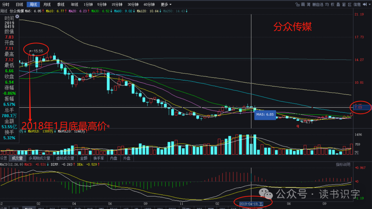Open the 指标说明 indicator description link
The height and width of the screenshot is (209, 372).
[343, 164]
